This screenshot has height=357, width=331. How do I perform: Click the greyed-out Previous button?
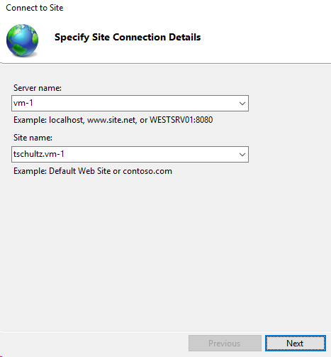[225, 343]
